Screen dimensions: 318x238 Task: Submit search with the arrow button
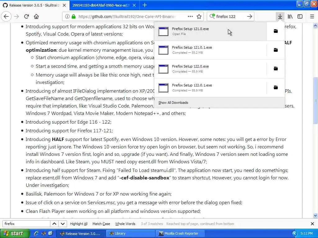click(x=250, y=16)
